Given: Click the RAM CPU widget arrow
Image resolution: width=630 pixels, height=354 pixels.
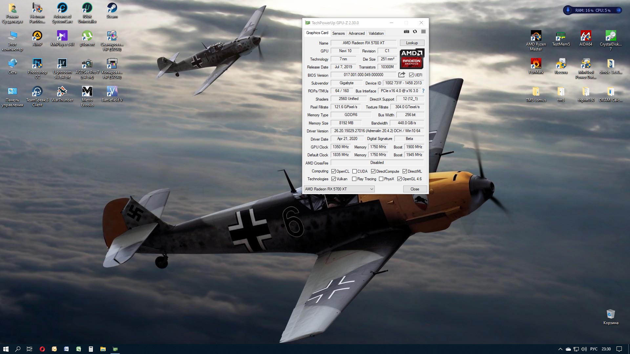Looking at the screenshot, I should pyautogui.click(x=619, y=10).
